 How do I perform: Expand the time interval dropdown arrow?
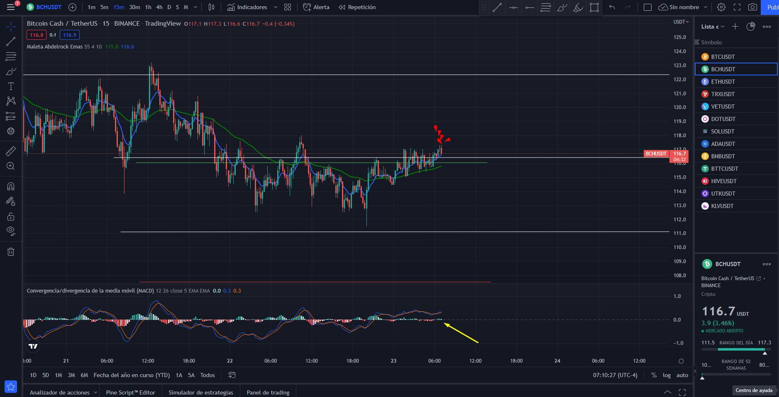pos(195,7)
